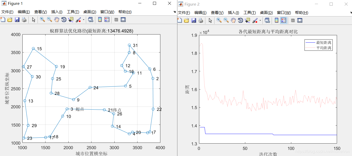Viewport: 352px width, 156px height.
Task: Activate Zoom Out tool in Figure 1
Action: point(49,20)
